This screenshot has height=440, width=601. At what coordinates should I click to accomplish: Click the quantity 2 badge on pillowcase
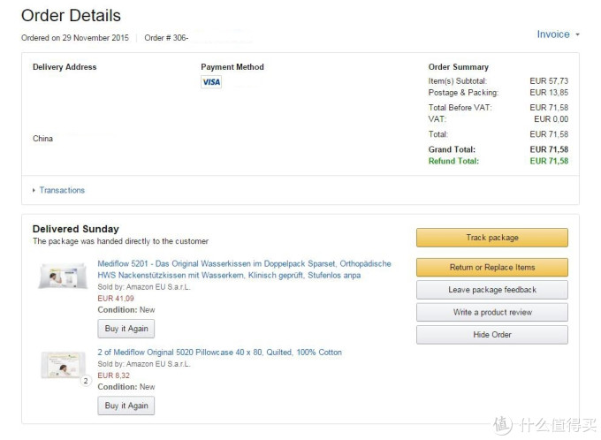(87, 381)
